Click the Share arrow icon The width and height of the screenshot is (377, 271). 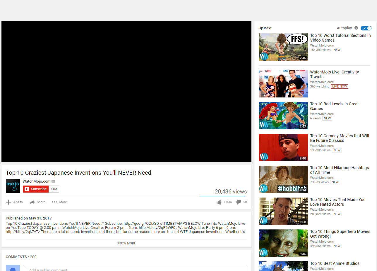(32, 202)
